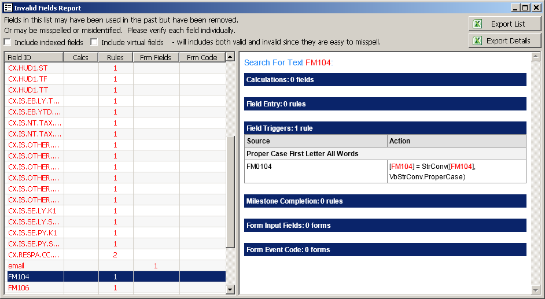Select CX.RESPA.CC.... row
Image resolution: width=545 pixels, height=299 pixels.
115,255
